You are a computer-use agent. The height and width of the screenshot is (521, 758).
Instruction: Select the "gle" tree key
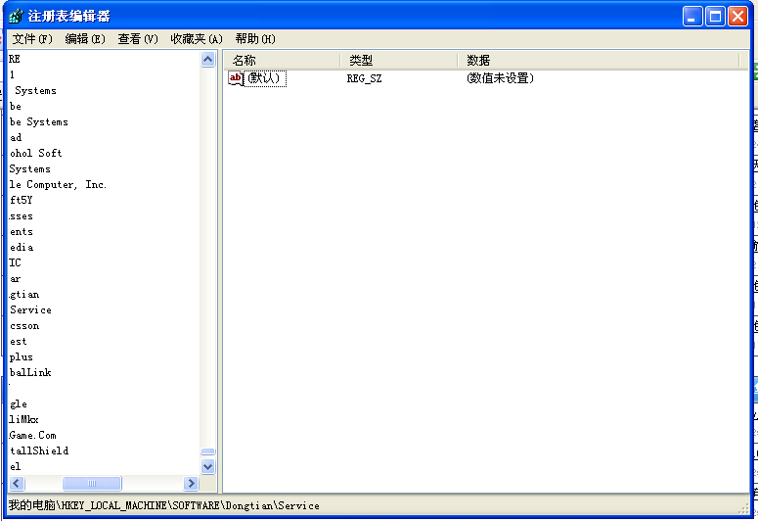click(19, 403)
